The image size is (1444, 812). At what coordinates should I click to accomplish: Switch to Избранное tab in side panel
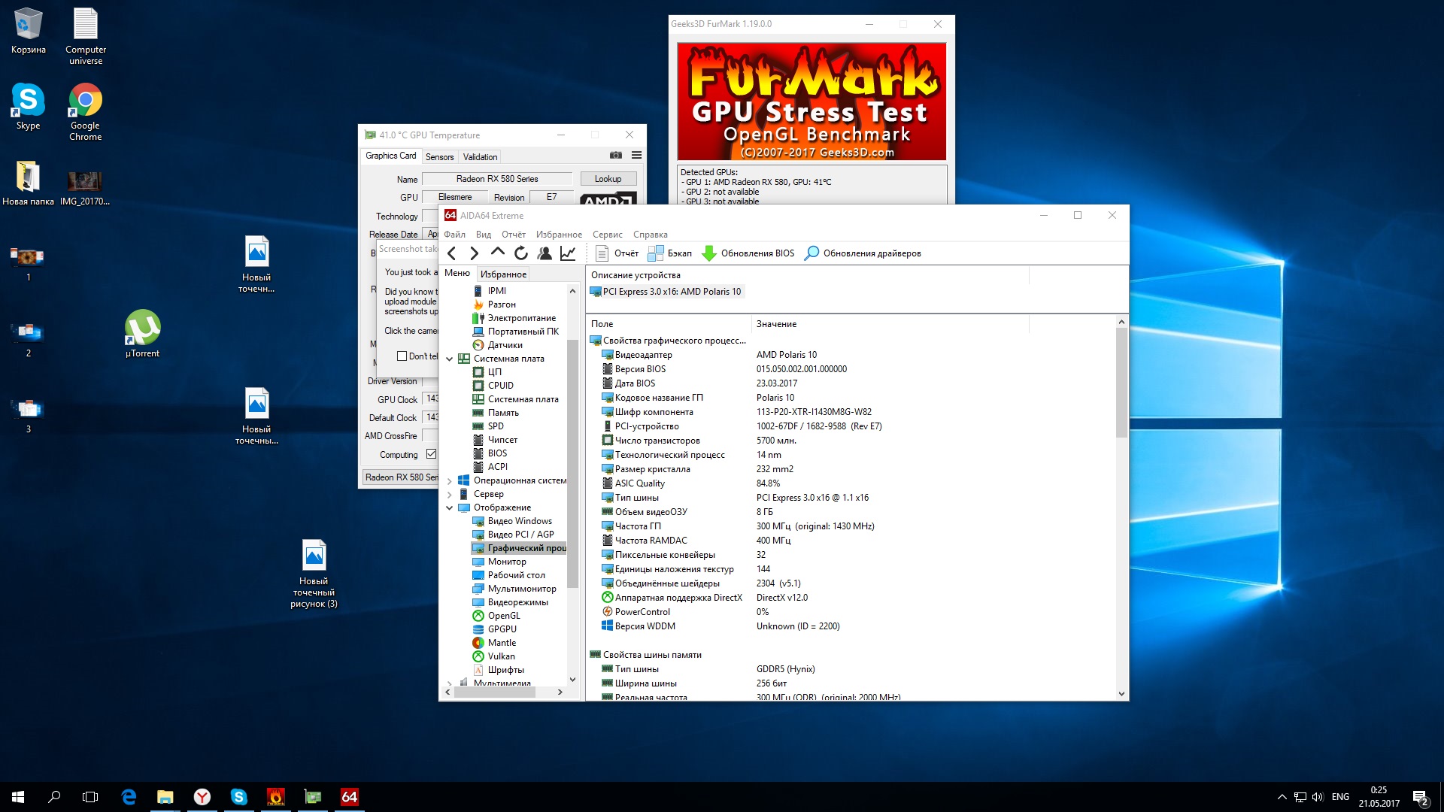503,274
